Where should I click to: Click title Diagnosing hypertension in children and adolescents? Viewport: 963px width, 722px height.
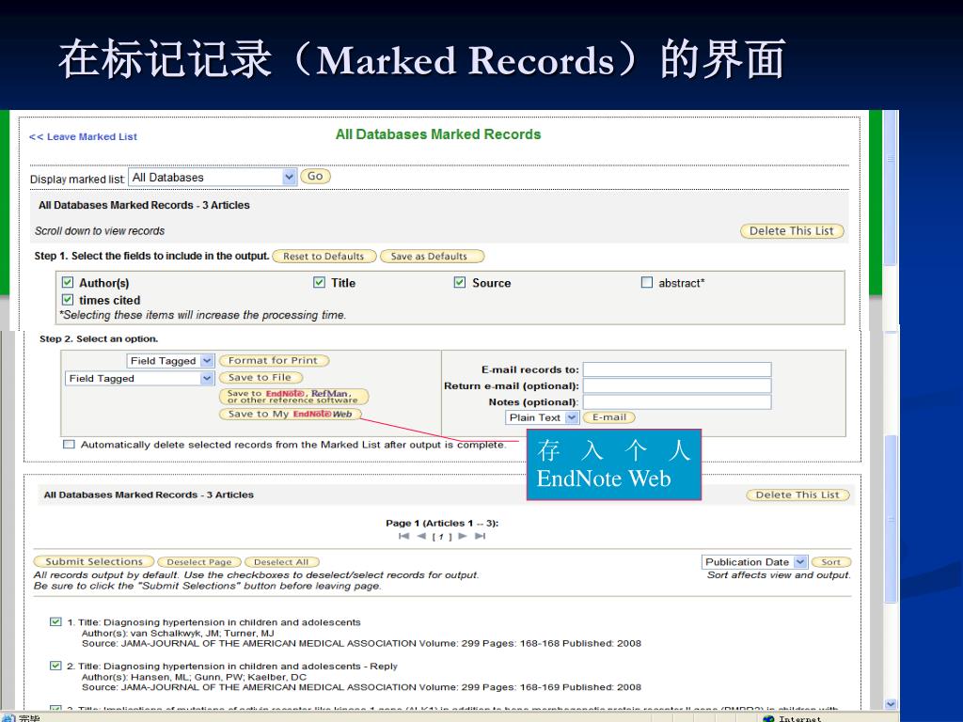(232, 622)
